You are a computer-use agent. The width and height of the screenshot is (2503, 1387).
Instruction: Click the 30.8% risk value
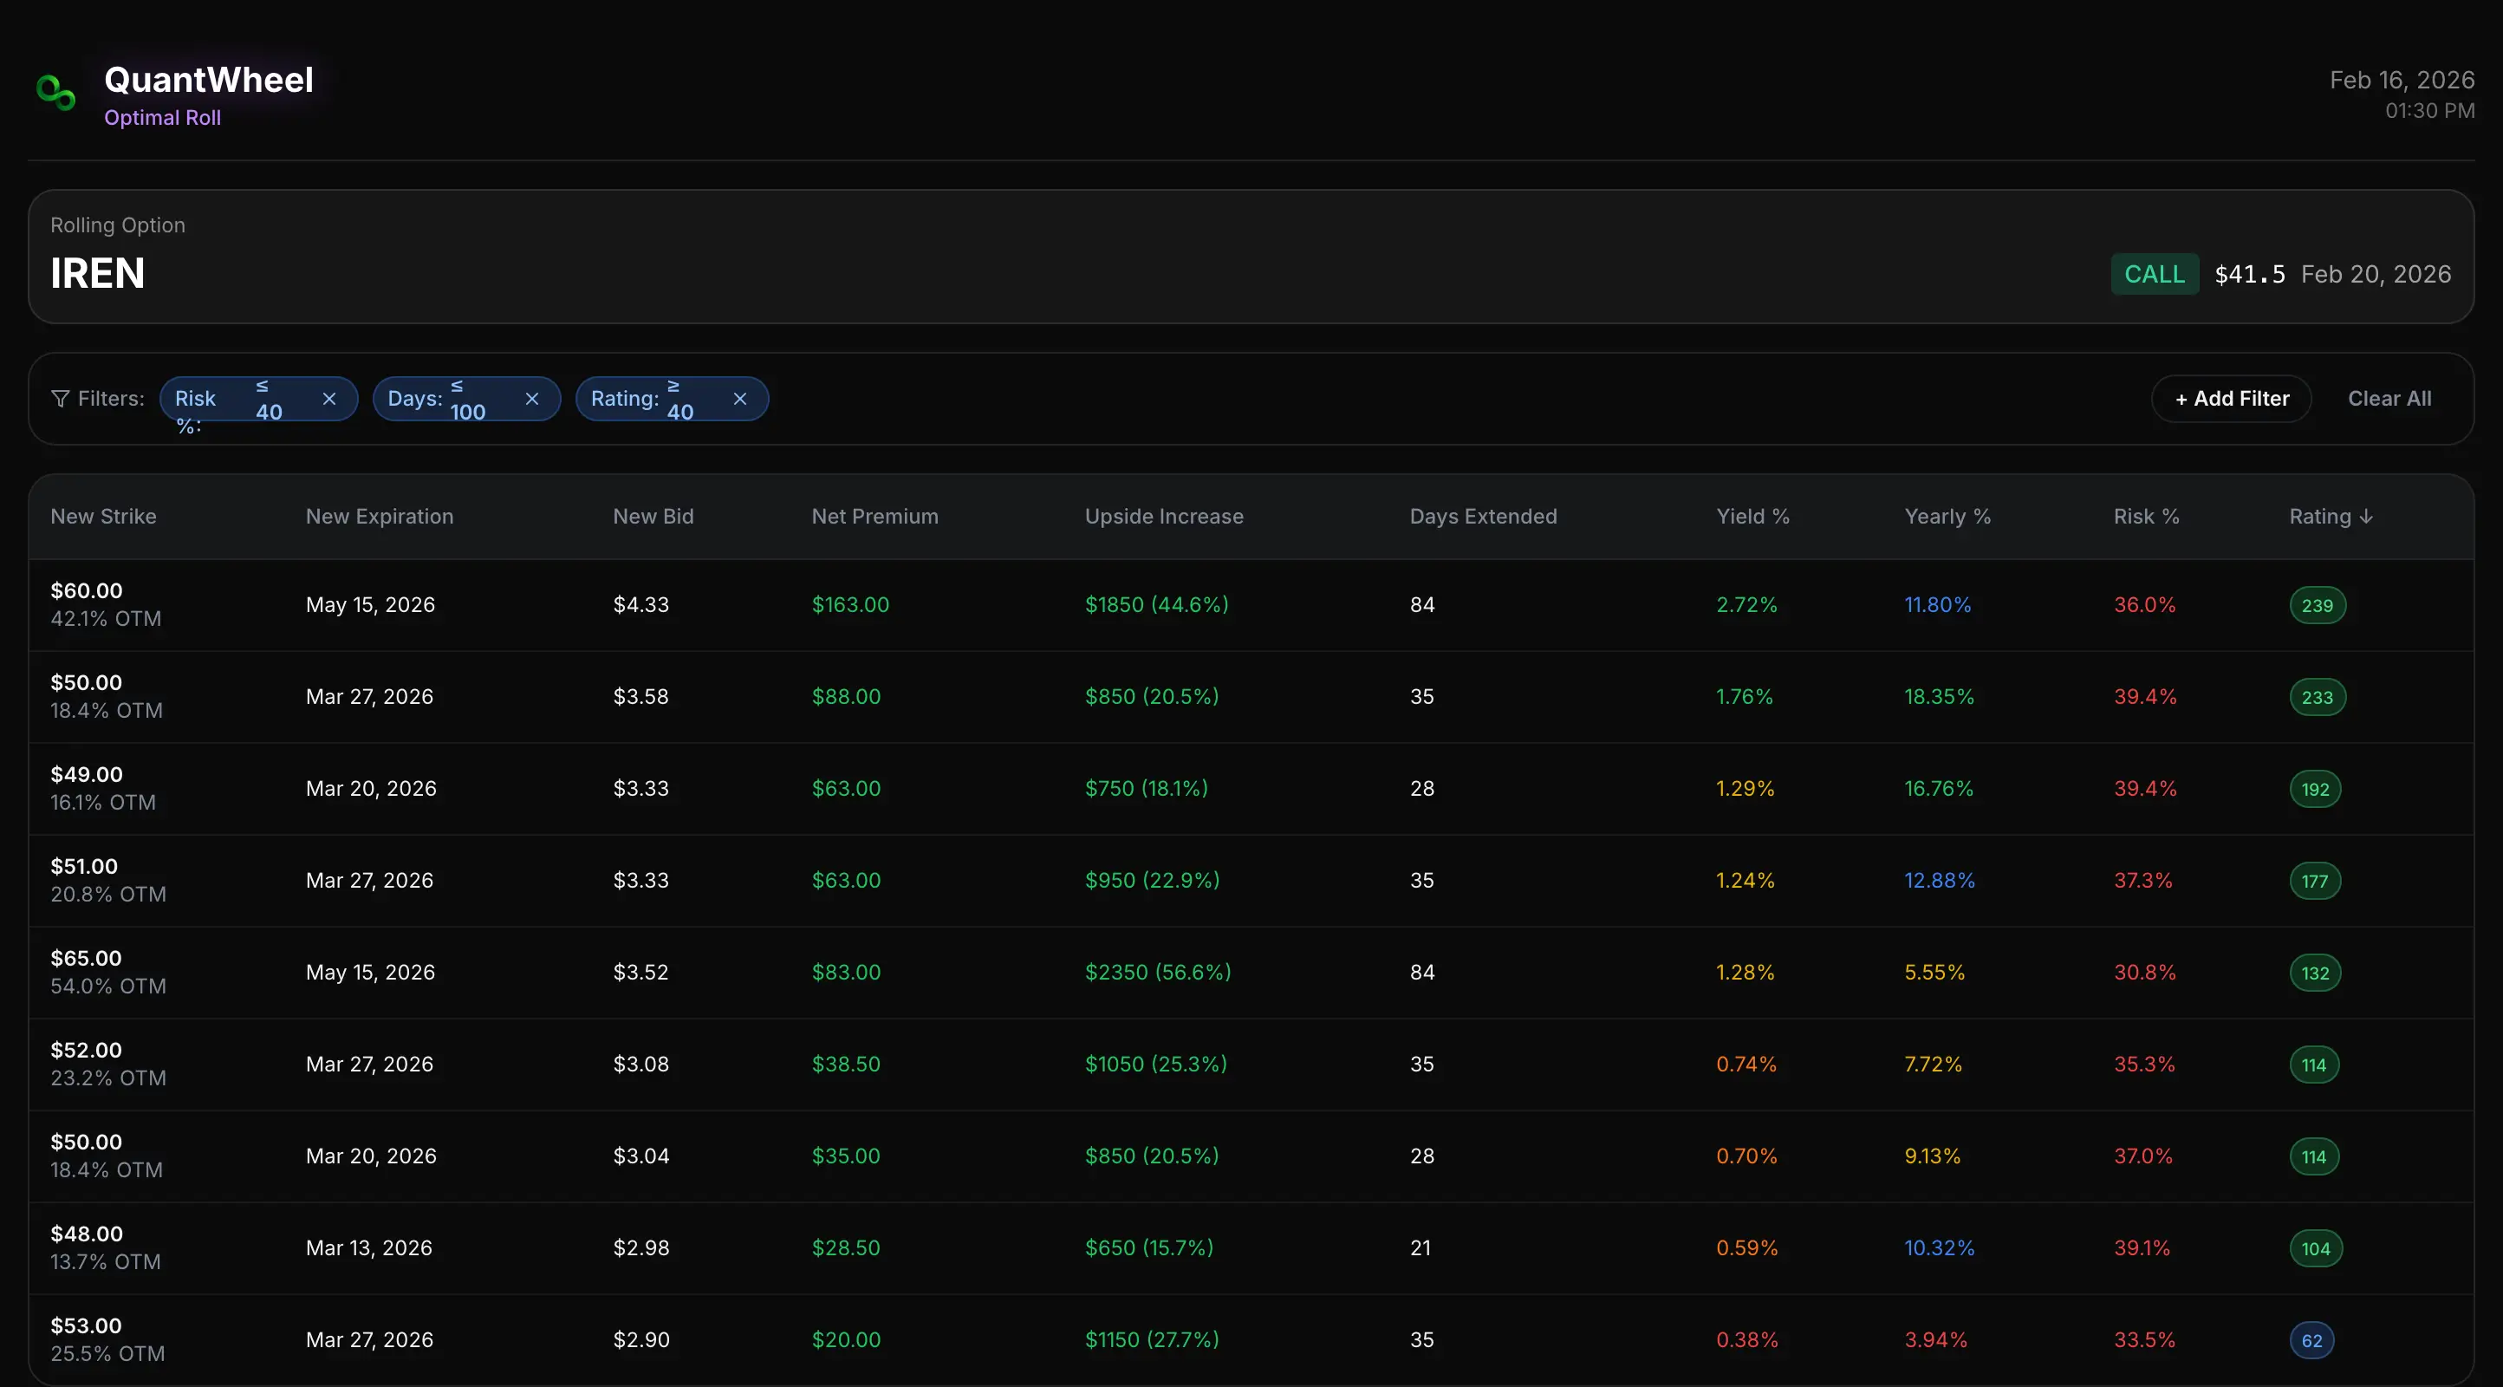(2144, 972)
